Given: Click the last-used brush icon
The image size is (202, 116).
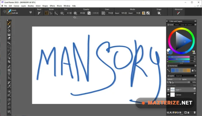Looking at the screenshot, I should (4, 12).
